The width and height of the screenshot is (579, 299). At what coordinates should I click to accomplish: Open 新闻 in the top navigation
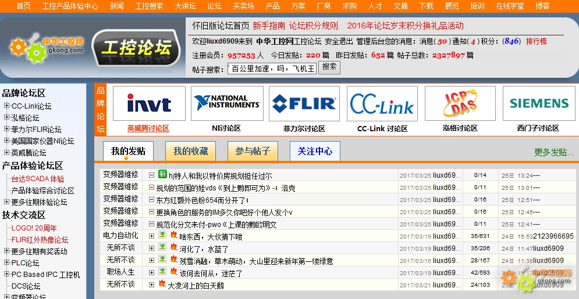[x=117, y=6]
